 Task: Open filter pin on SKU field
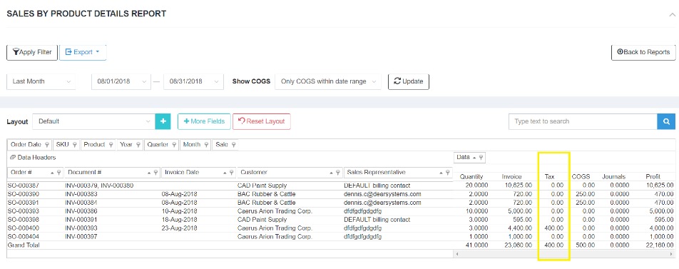click(x=75, y=145)
